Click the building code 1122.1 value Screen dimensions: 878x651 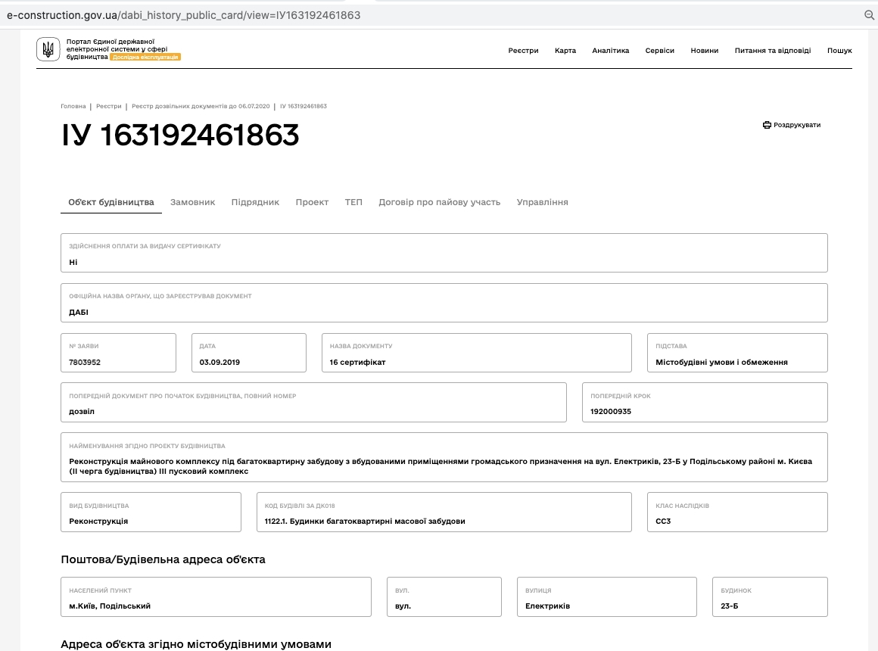click(365, 521)
